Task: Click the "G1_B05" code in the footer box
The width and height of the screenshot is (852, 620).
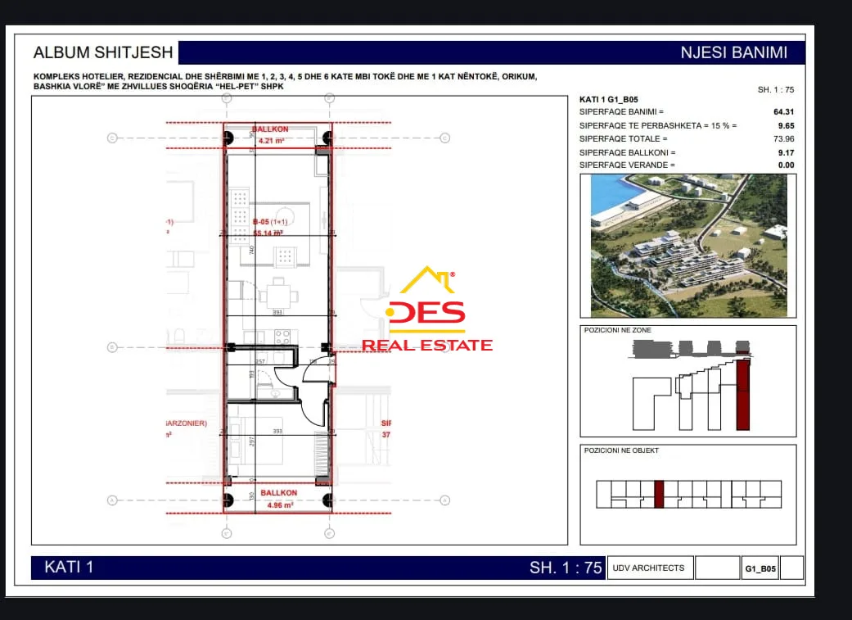Action: pyautogui.click(x=760, y=569)
